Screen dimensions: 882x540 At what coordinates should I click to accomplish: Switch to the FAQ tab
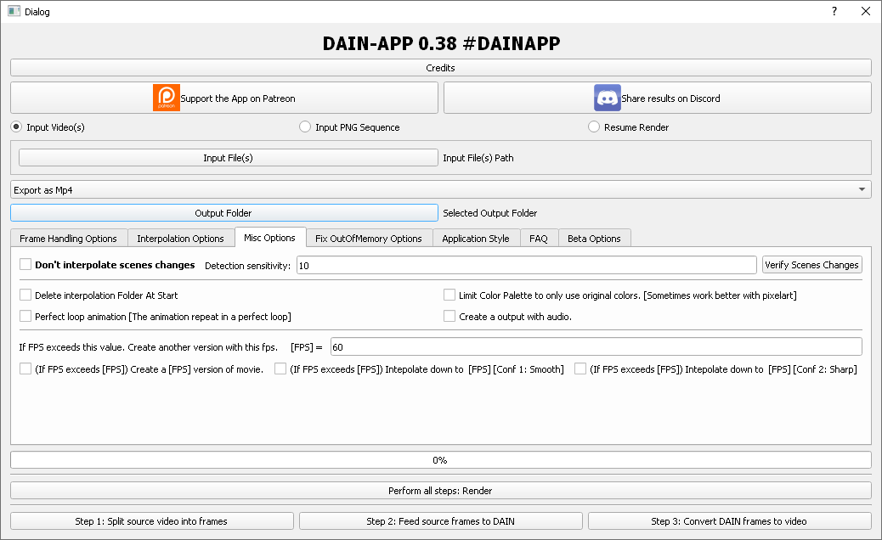tap(539, 239)
